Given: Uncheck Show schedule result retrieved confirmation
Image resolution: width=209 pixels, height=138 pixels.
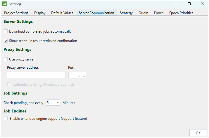Looking at the screenshot, I should (x=6, y=41).
